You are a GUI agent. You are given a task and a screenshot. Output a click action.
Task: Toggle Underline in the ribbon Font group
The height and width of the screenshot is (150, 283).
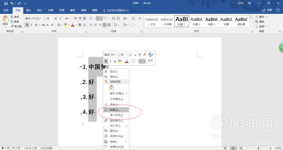[x=36, y=25]
